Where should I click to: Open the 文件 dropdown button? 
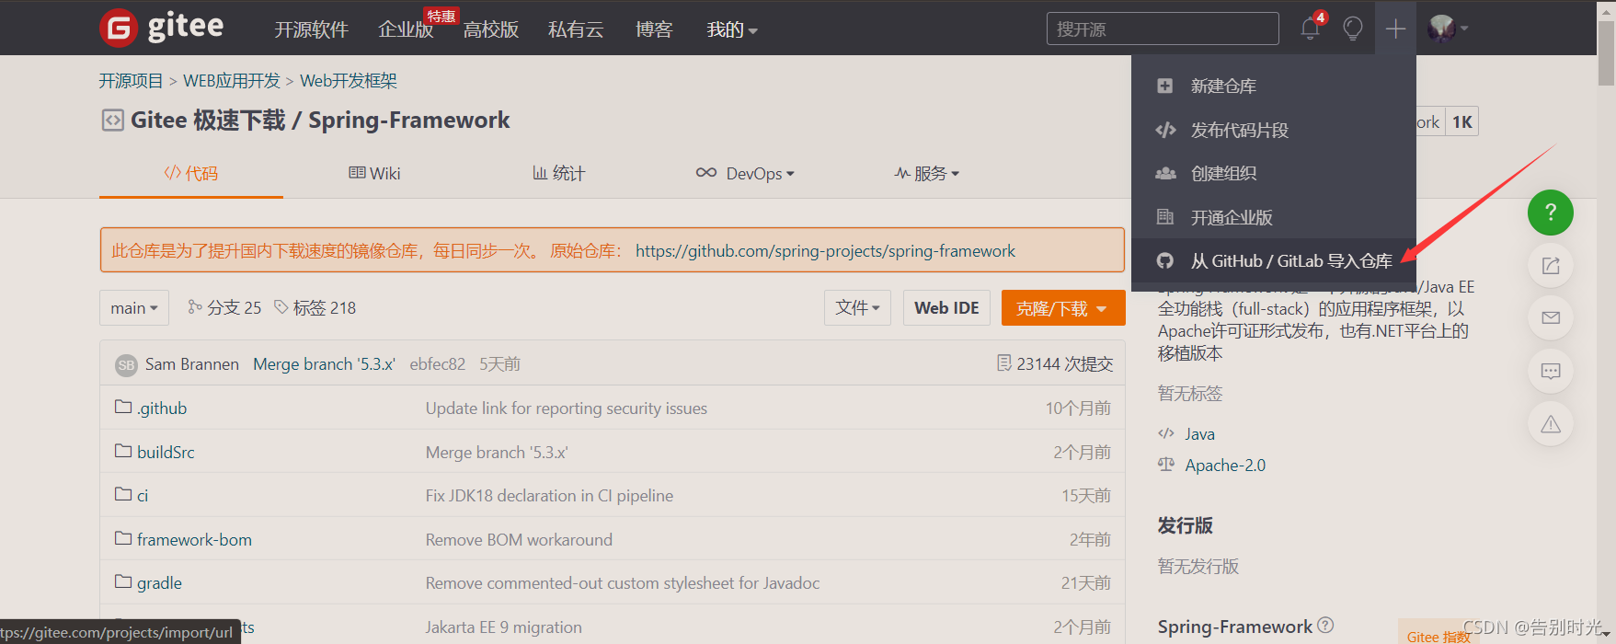857,308
